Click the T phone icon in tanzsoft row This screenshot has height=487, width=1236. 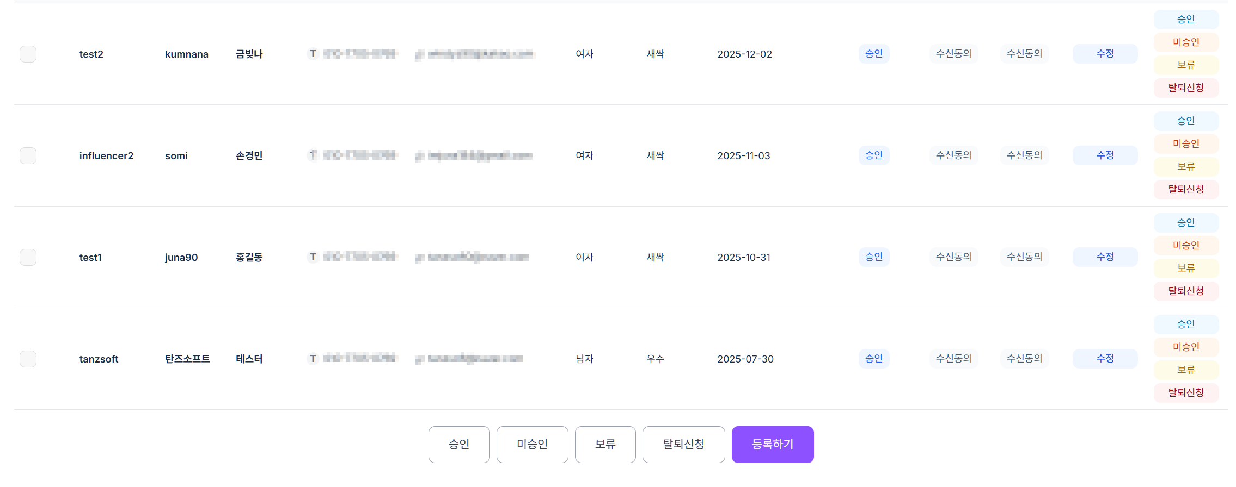[x=313, y=359]
